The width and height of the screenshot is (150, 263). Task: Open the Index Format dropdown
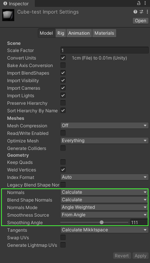click(105, 177)
